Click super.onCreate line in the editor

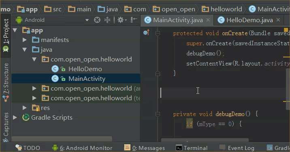[238, 43]
